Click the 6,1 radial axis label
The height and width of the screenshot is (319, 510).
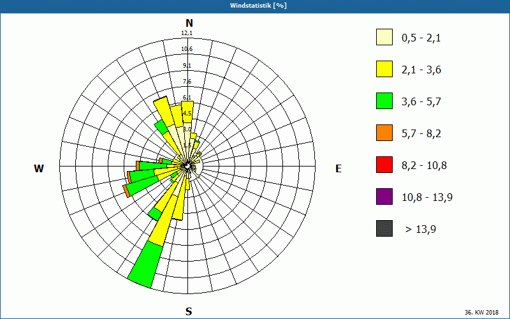[187, 98]
